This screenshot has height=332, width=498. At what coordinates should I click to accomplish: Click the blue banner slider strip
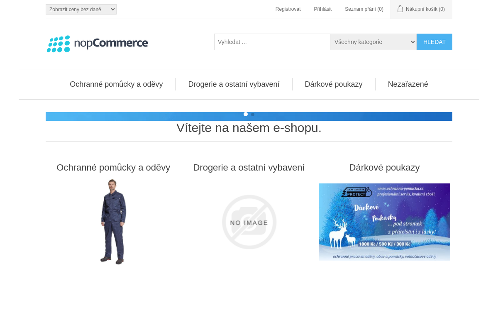coord(249,116)
